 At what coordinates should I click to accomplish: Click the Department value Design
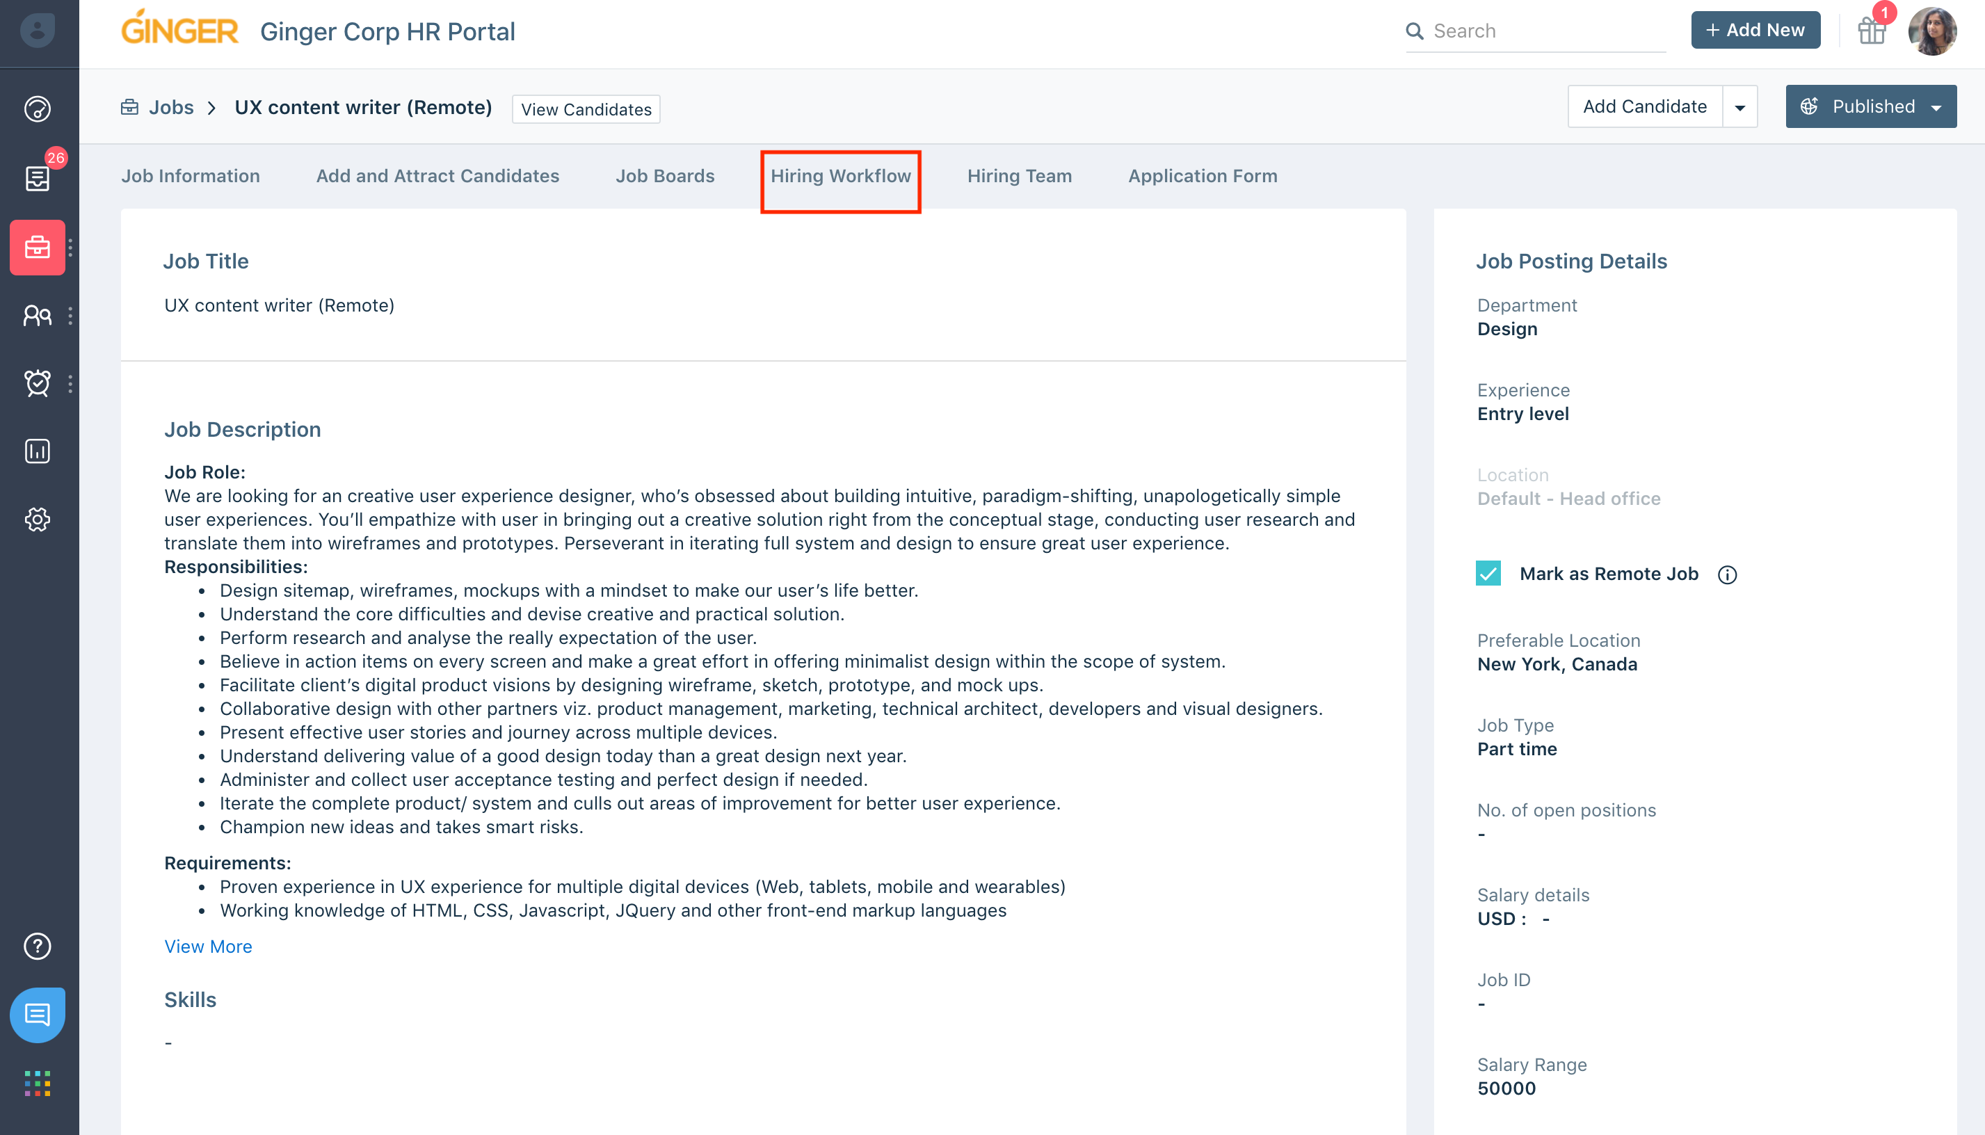1506,329
